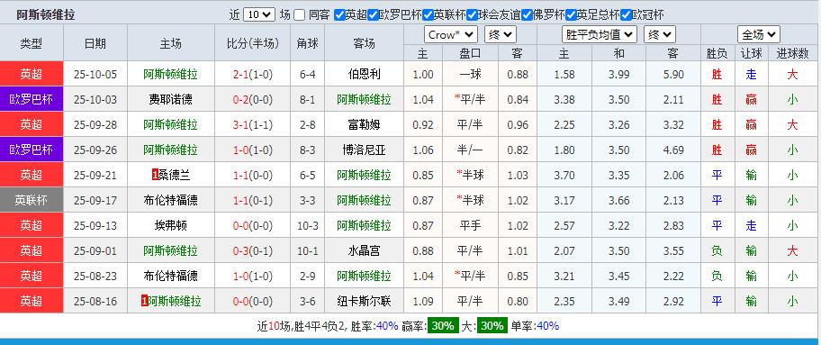Viewport: 821px width, 345px height.
Task: Click 英超 label in the 25-10-05 row
Action: (32, 75)
